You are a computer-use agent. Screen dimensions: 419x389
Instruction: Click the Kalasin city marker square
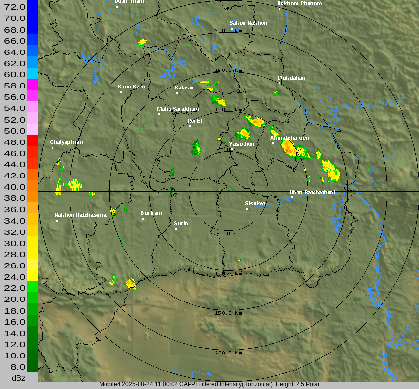(177, 93)
